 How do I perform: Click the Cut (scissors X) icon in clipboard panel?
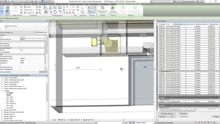coord(21,7)
